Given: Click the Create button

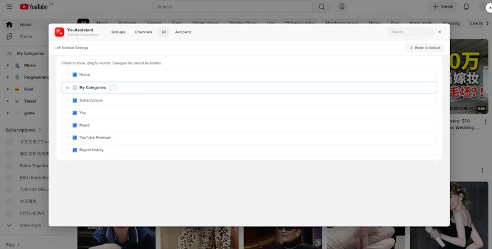Looking at the screenshot, I should 443,7.
